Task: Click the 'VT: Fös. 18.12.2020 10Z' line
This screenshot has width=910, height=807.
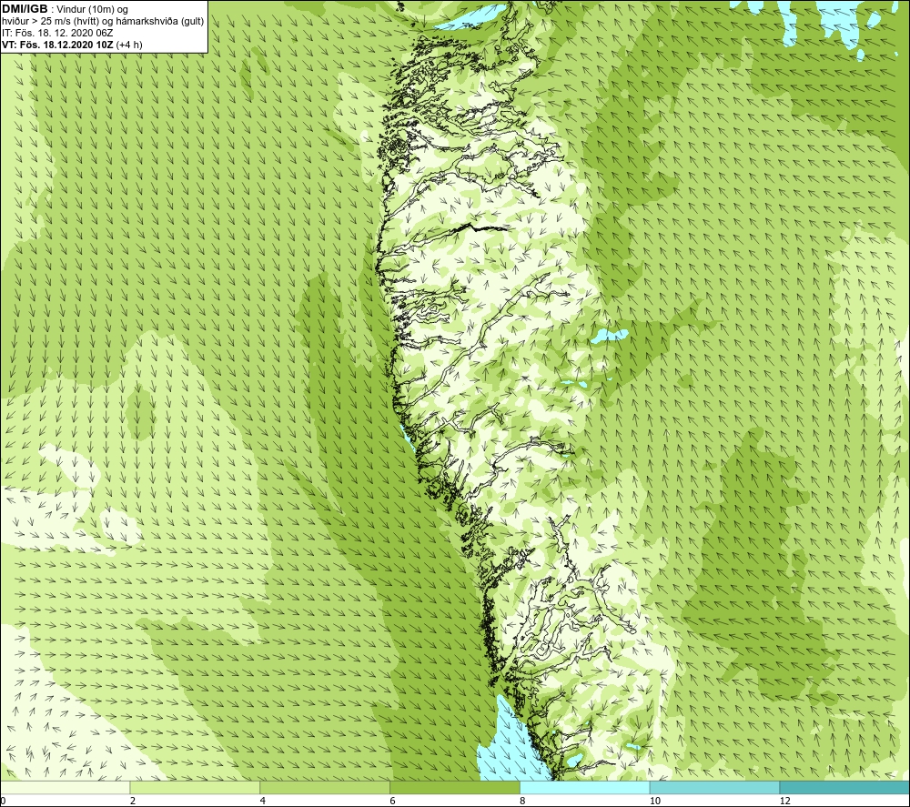Action: pos(72,45)
